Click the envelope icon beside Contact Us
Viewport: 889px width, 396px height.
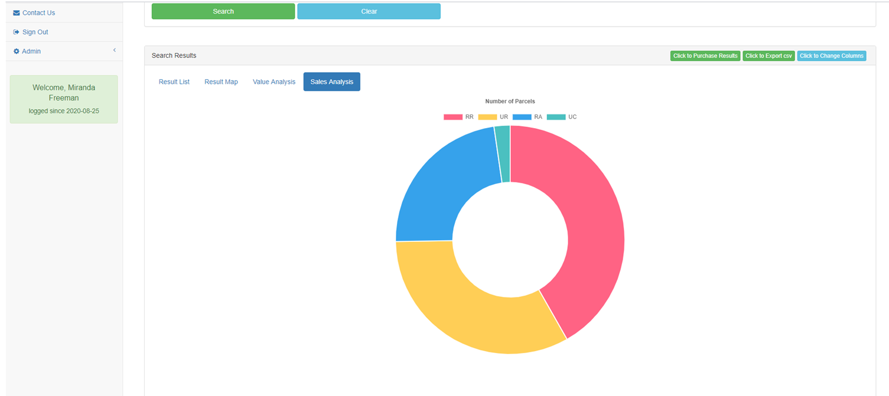(17, 13)
